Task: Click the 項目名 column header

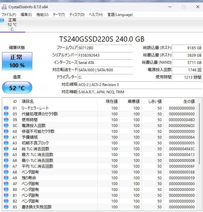Action: pyautogui.click(x=58, y=101)
